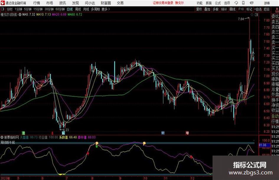Screen dimensions: 279x180
Task: Open the mail envelope icon
Action: (x=252, y=3)
